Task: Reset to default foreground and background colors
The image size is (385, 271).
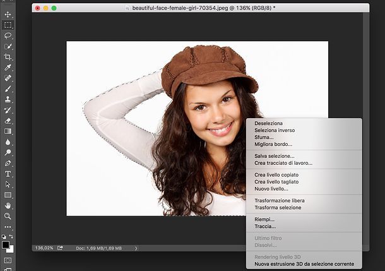Action: [4, 236]
